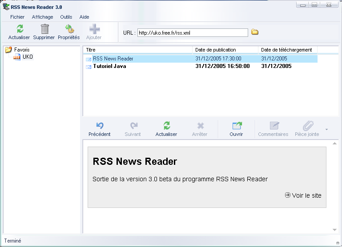
Task: Click the envelope icon of the Tutoriel Java row
Action: tap(89, 67)
